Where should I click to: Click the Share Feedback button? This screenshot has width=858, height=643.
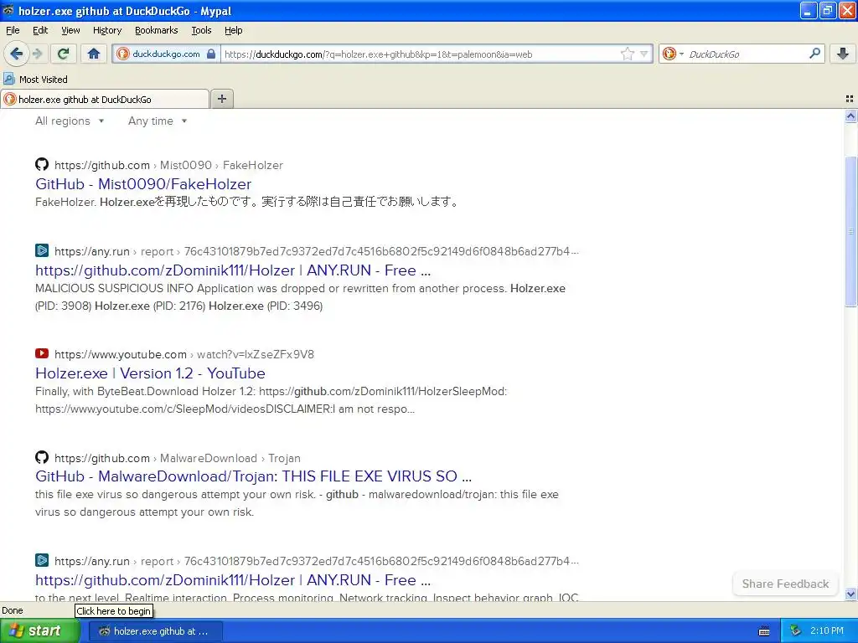tap(785, 584)
